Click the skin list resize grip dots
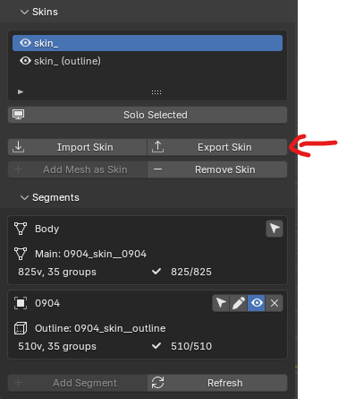Viewport: 338px width, 399px height. (x=156, y=92)
